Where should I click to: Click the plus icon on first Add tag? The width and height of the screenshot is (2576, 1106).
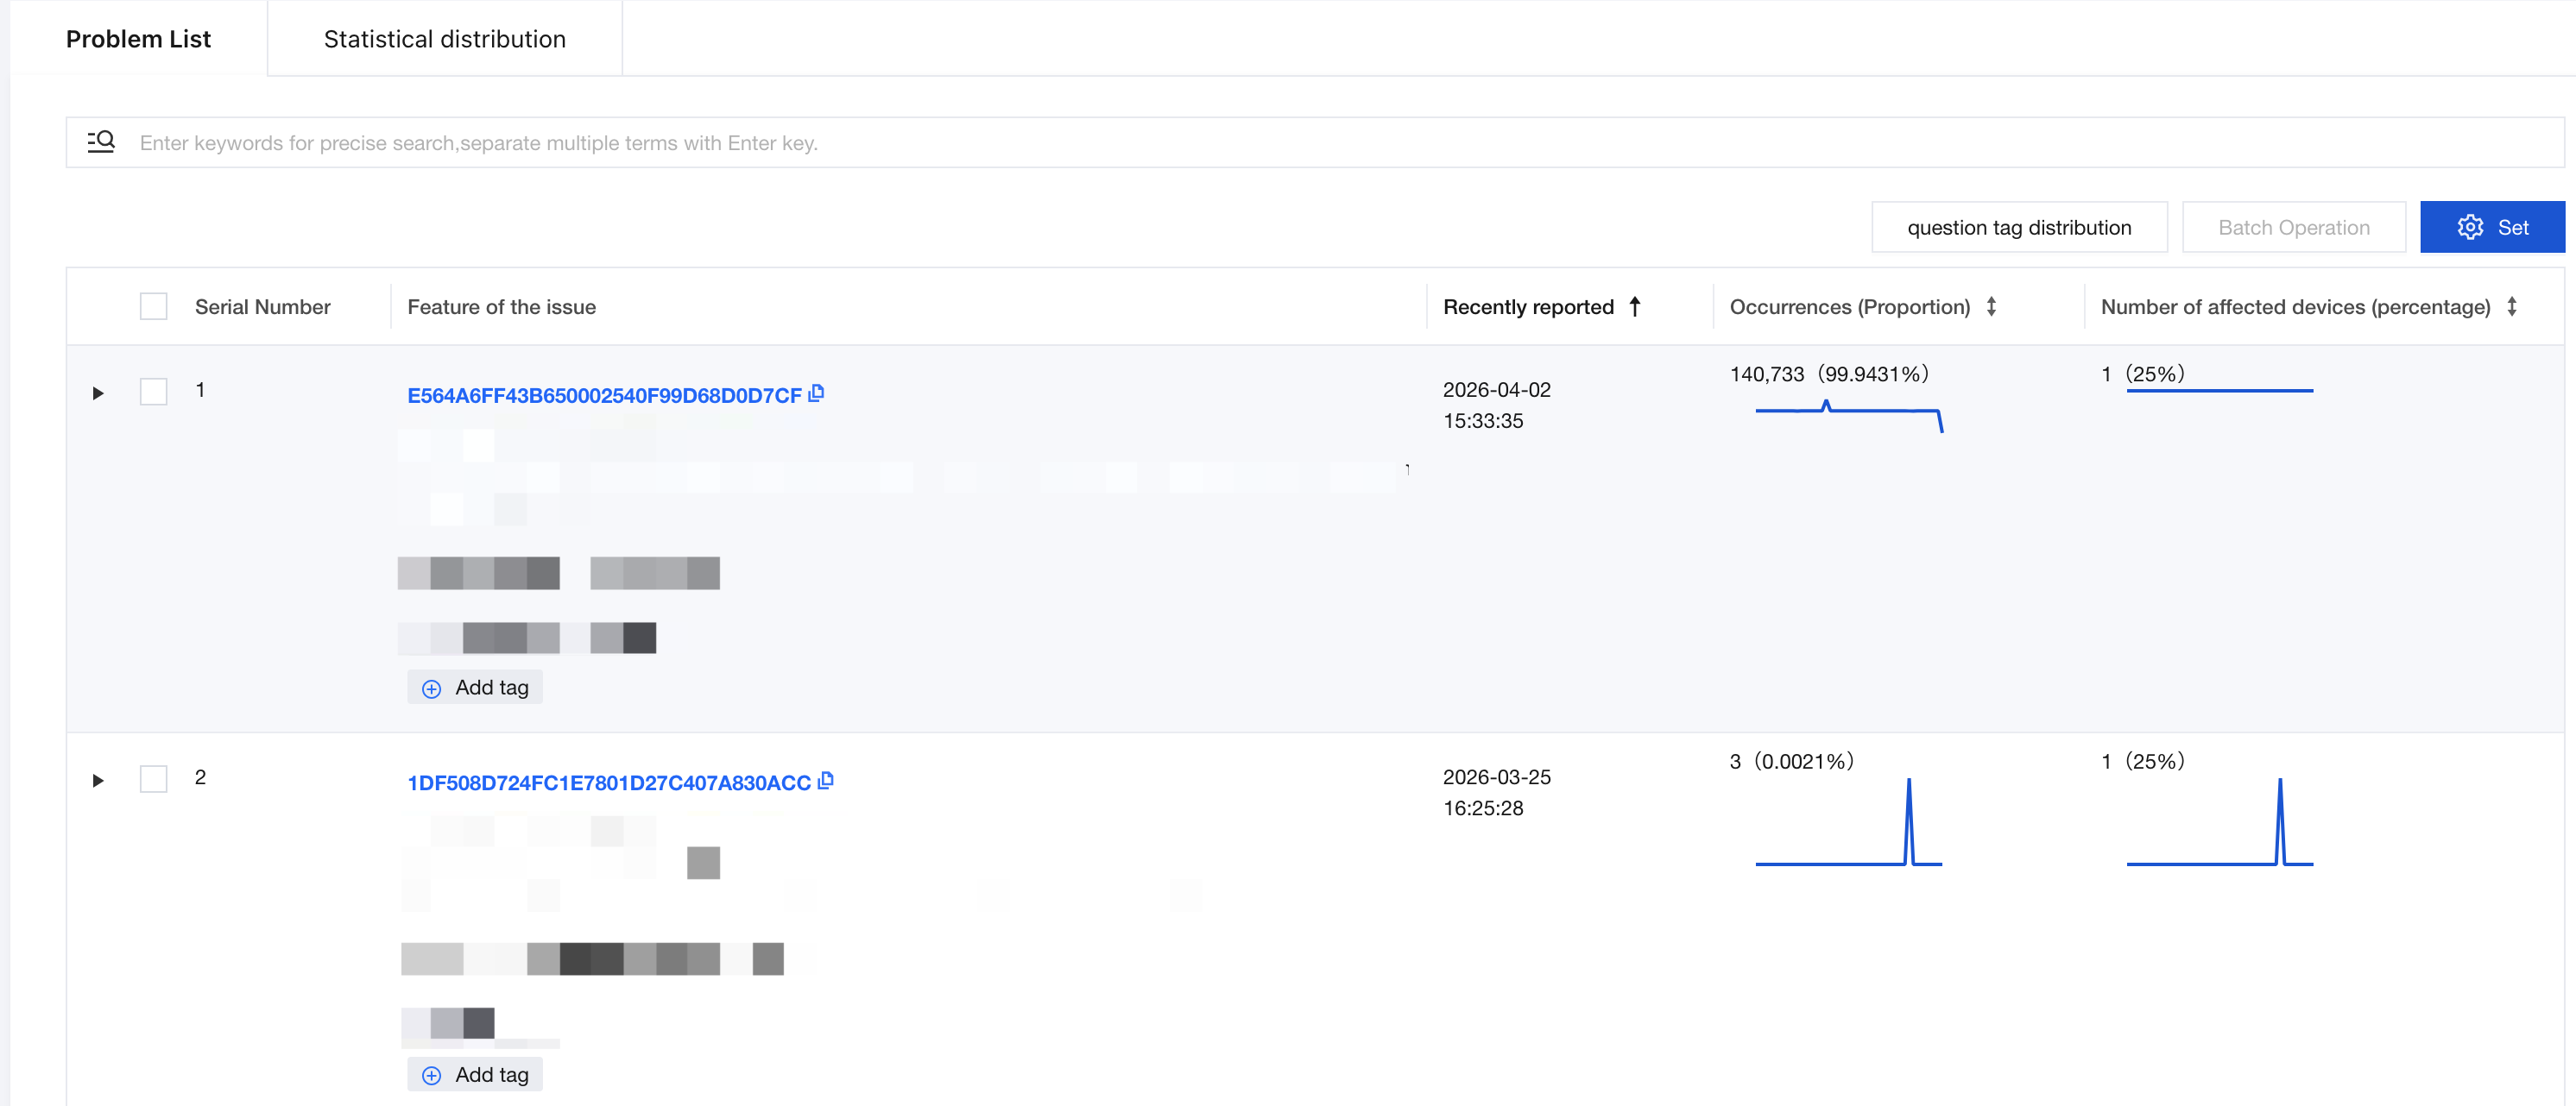(431, 688)
